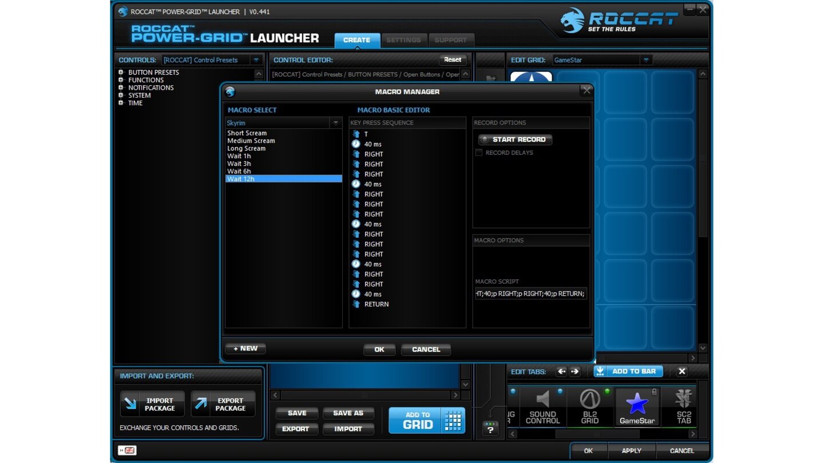This screenshot has width=824, height=463.
Task: Click the arrow icon beside T key
Action: point(356,134)
